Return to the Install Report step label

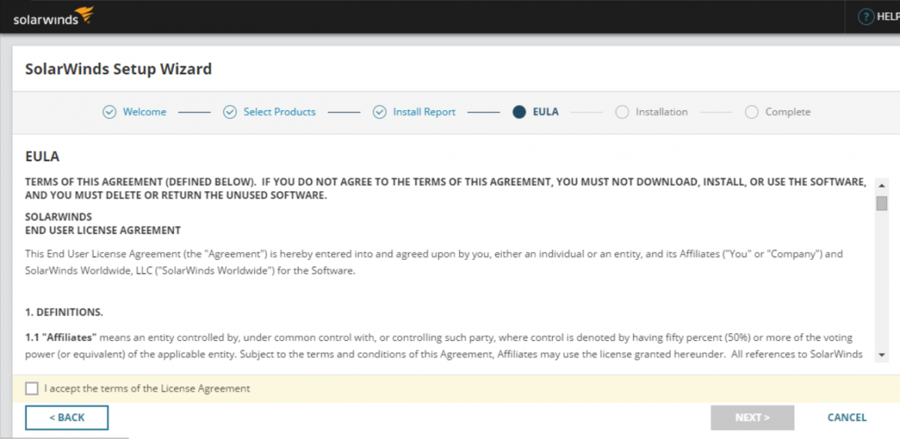[x=424, y=112]
